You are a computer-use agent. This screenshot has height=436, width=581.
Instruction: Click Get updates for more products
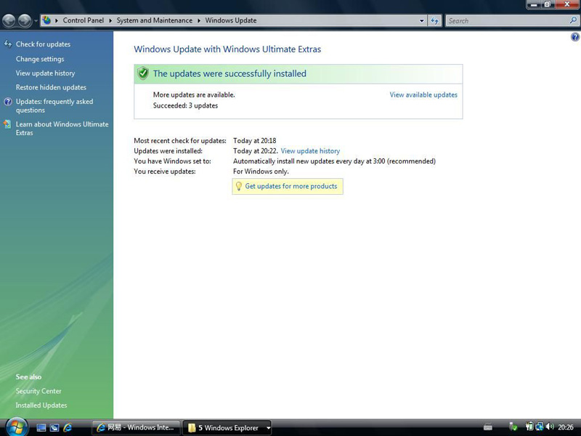291,186
